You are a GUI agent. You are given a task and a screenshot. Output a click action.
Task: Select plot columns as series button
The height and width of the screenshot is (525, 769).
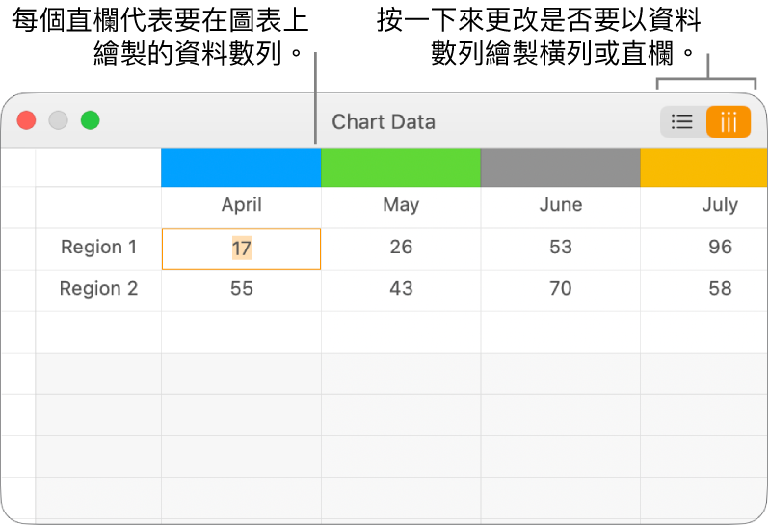[x=729, y=122]
